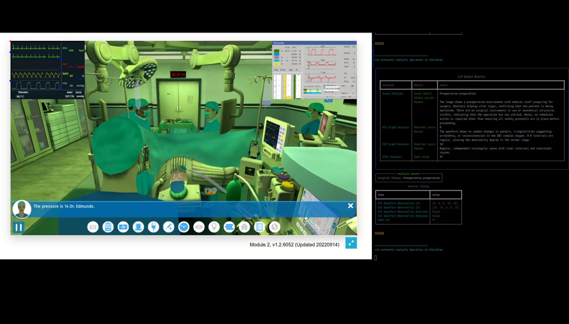Click the stacked layers icon
The width and height of the screenshot is (569, 324).
pos(229,227)
